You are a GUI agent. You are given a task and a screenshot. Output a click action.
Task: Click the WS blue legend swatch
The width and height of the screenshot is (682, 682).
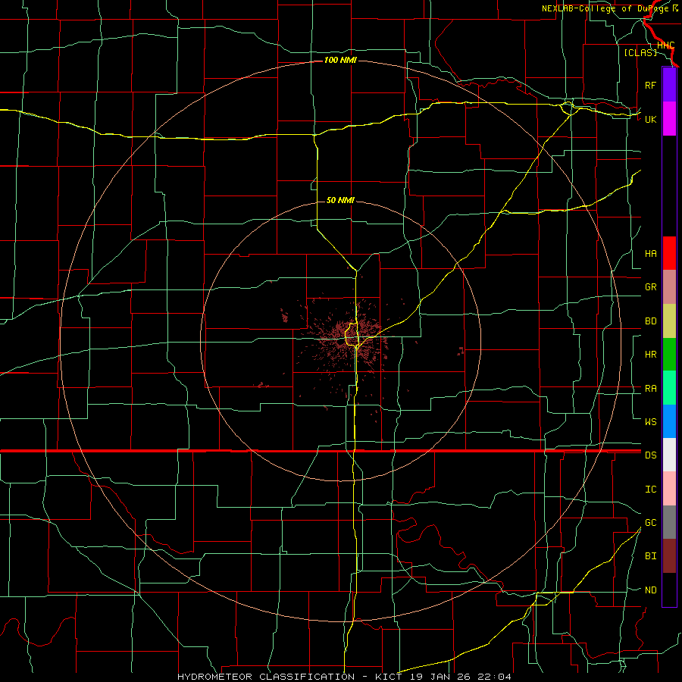[x=669, y=421]
